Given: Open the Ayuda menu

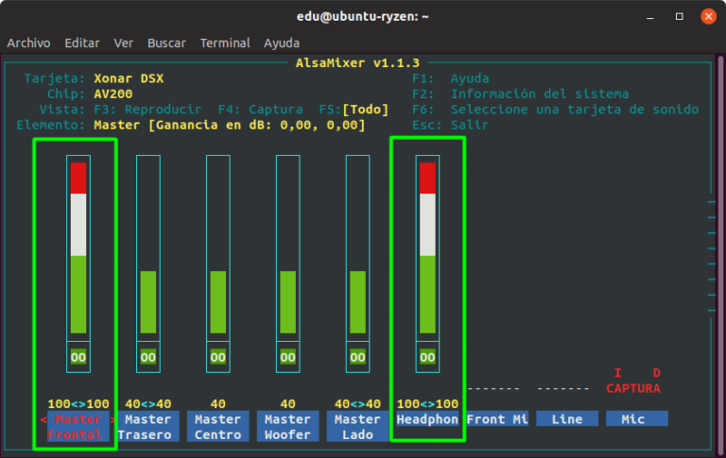Looking at the screenshot, I should [x=282, y=43].
